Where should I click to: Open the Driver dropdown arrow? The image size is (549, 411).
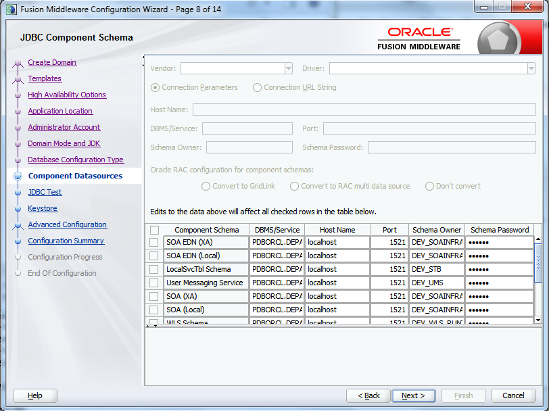coord(531,68)
